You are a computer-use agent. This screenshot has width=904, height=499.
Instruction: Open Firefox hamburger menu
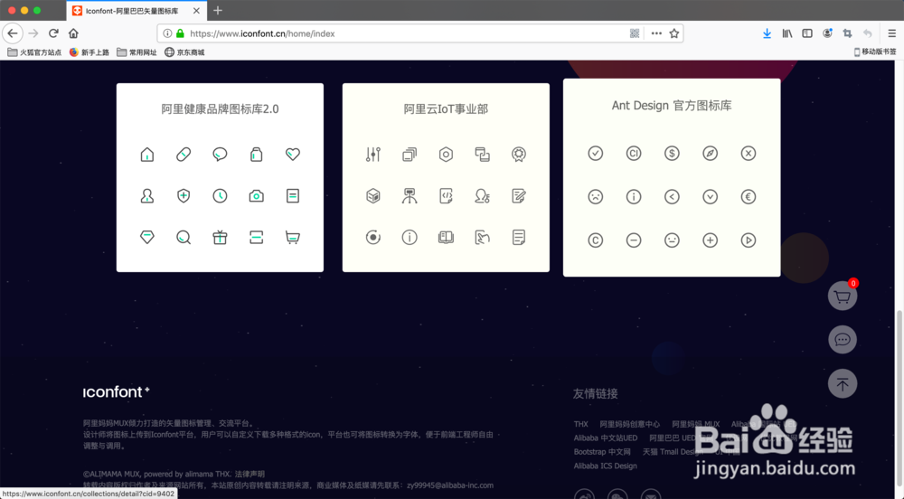tap(891, 33)
